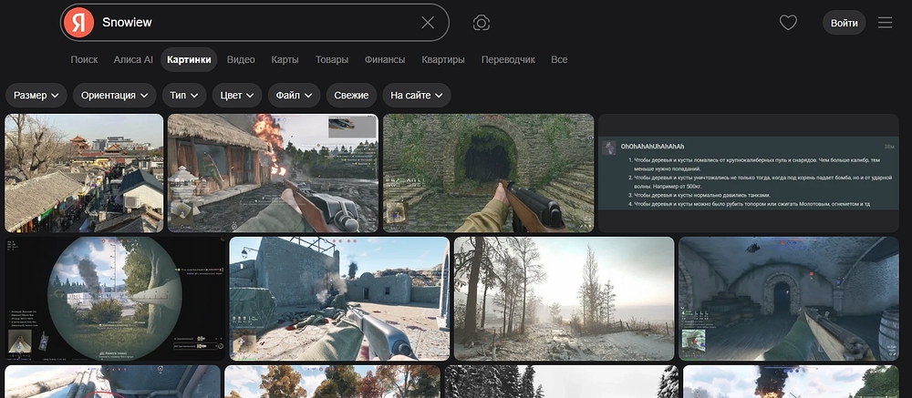The width and height of the screenshot is (912, 398).
Task: Open the snowy misty forest image
Action: [x=565, y=299]
